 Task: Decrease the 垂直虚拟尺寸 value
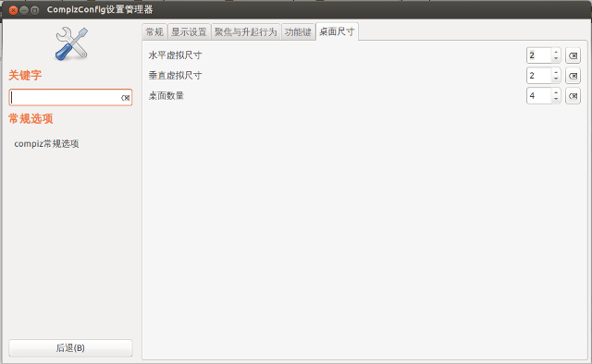(x=556, y=79)
